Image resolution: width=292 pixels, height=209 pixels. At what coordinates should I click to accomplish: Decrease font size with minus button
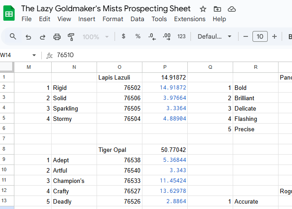coord(246,36)
